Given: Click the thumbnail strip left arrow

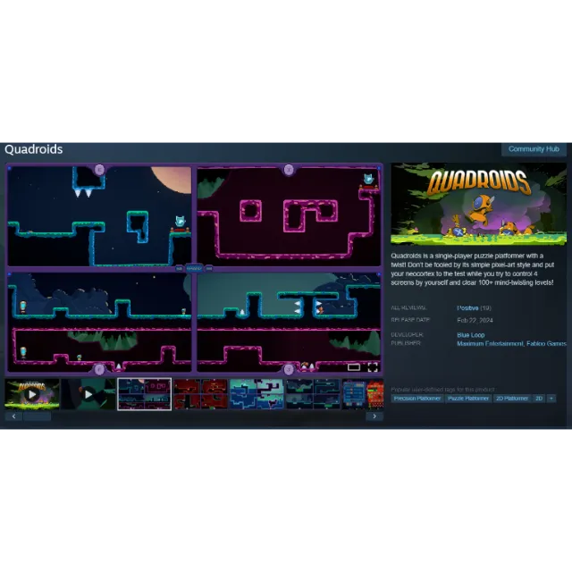Looking at the screenshot, I should 14,416.
